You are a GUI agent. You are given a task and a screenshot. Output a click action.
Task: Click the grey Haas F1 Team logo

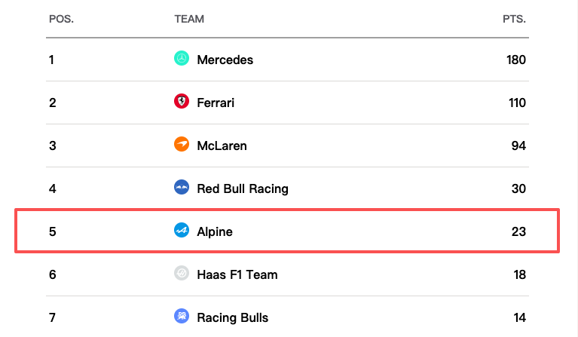[x=182, y=273]
